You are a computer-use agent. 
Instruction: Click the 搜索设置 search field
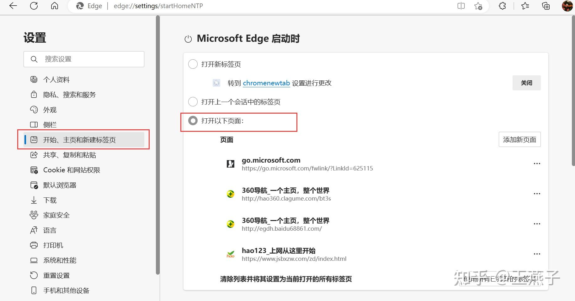click(x=84, y=59)
